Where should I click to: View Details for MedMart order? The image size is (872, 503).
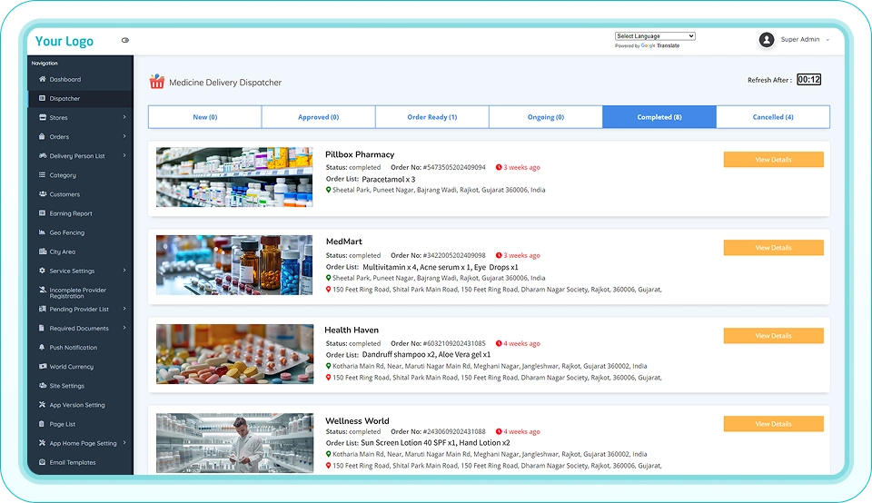pyautogui.click(x=774, y=248)
